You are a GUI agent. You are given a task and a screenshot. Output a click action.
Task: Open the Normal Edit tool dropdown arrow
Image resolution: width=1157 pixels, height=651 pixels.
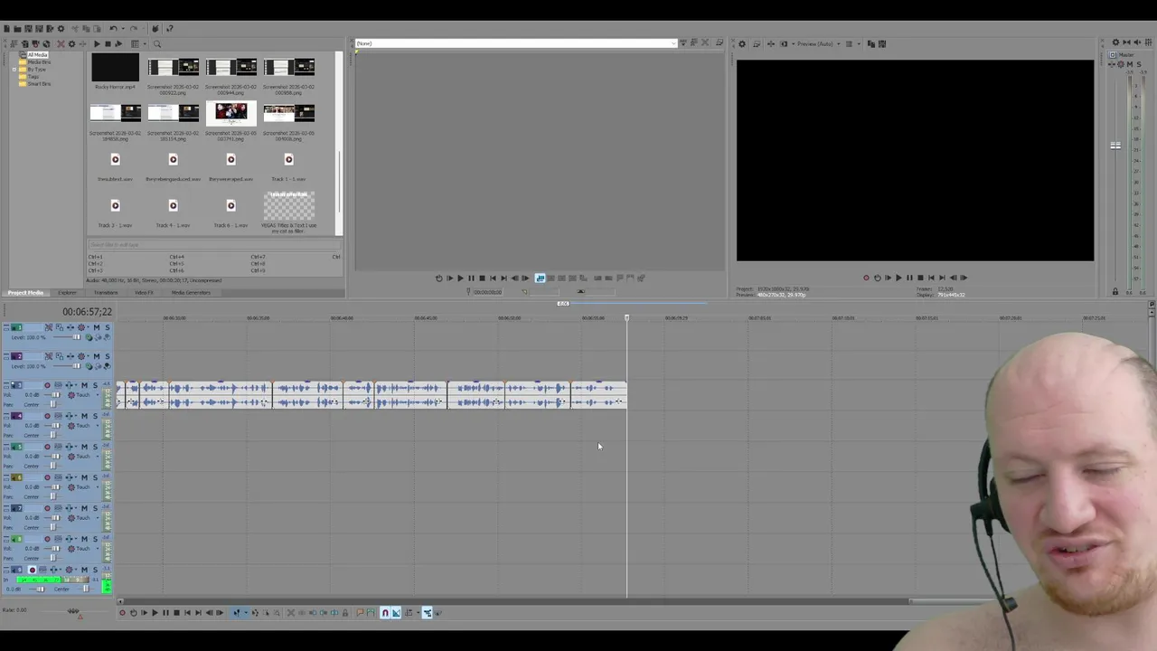(246, 613)
